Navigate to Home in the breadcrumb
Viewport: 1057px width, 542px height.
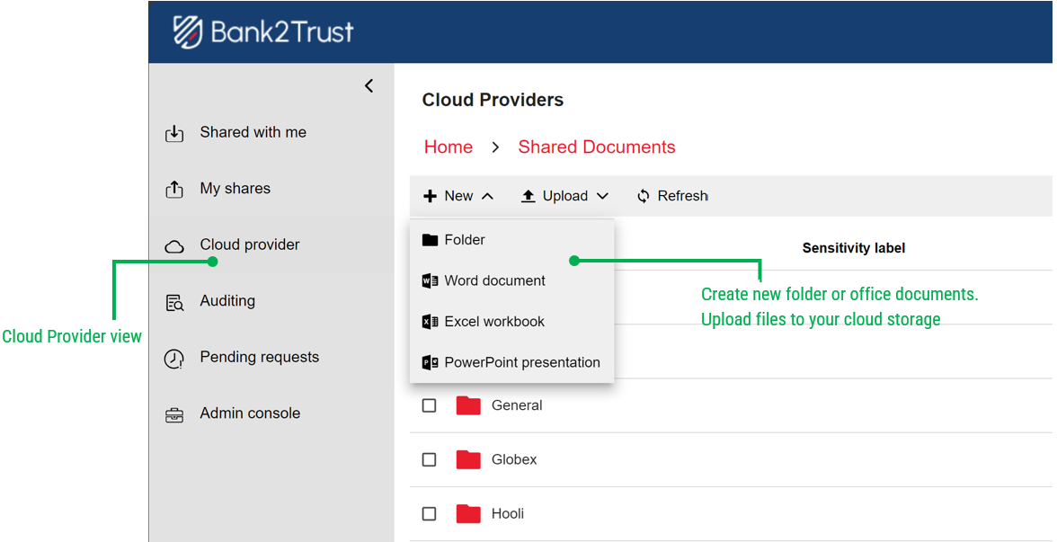448,147
